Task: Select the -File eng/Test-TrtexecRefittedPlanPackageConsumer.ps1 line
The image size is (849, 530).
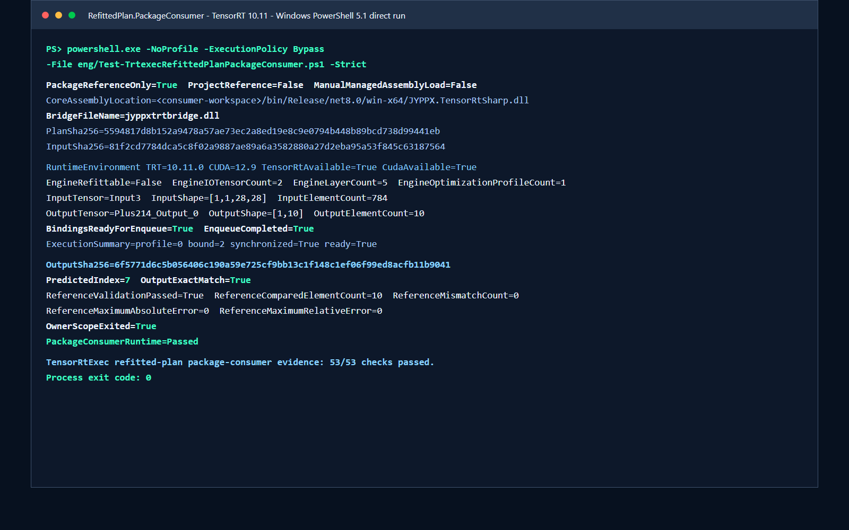Action: tap(206, 65)
